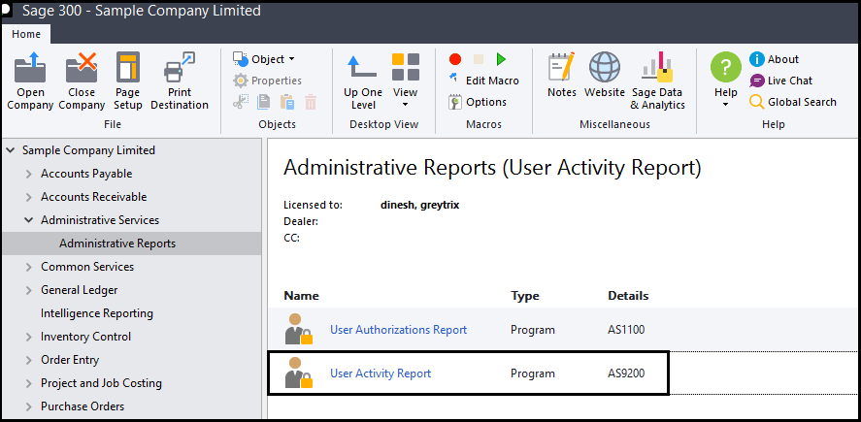Open the View dropdown
The image size is (861, 422).
(x=405, y=81)
